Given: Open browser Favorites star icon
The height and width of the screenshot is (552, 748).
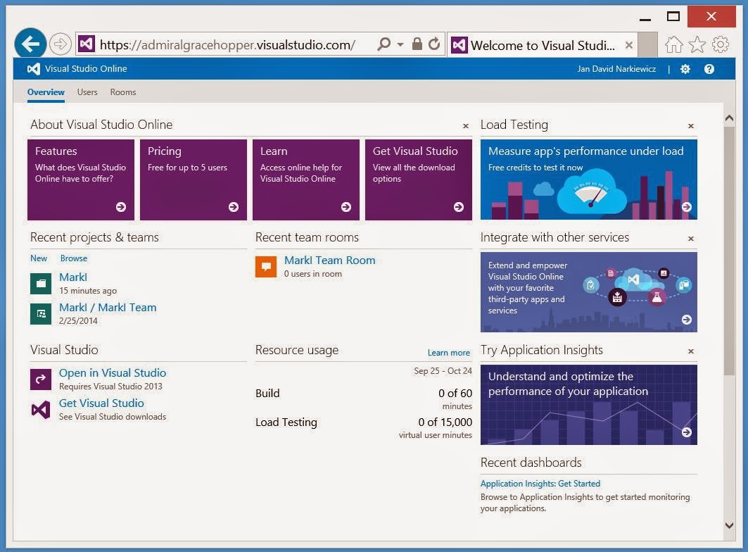Looking at the screenshot, I should [697, 44].
